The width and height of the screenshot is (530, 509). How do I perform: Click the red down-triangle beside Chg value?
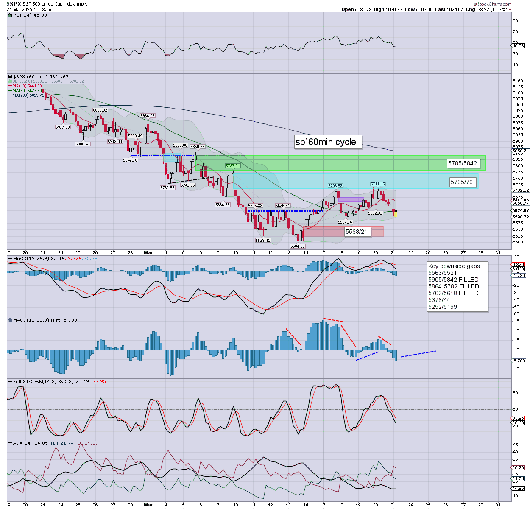coord(510,10)
